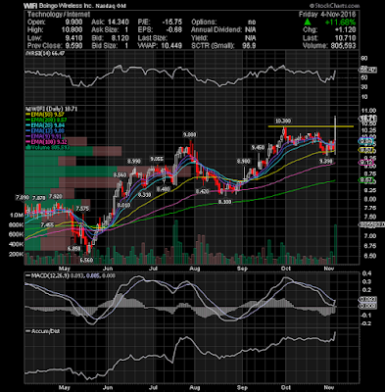Click the Bid value 8.120
This screenshot has width=385, height=392.
coord(120,38)
